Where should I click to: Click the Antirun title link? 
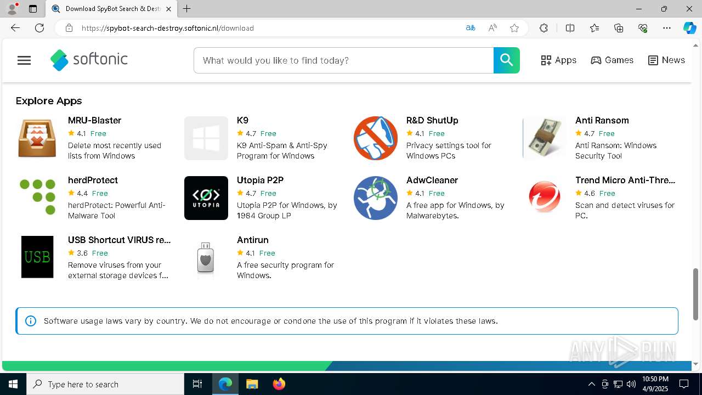click(x=252, y=240)
